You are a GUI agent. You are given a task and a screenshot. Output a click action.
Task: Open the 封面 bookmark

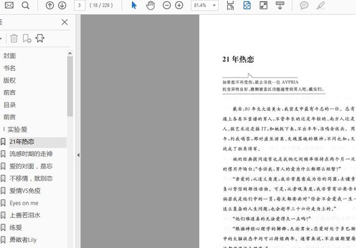click(9, 55)
